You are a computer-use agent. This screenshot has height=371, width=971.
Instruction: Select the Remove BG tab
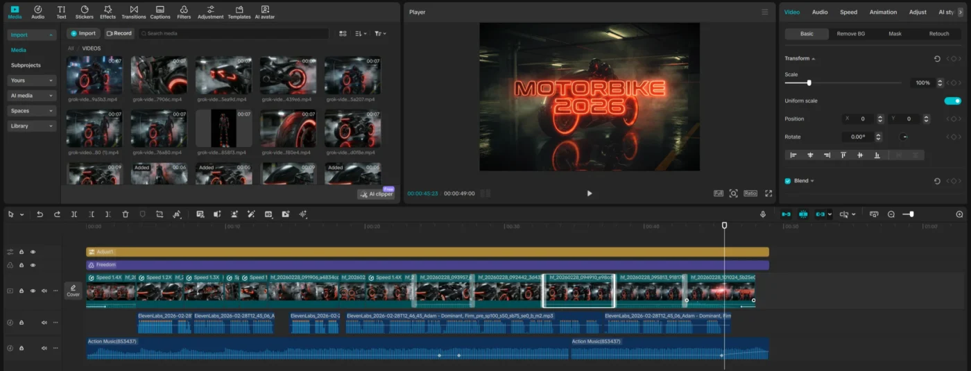[850, 33]
